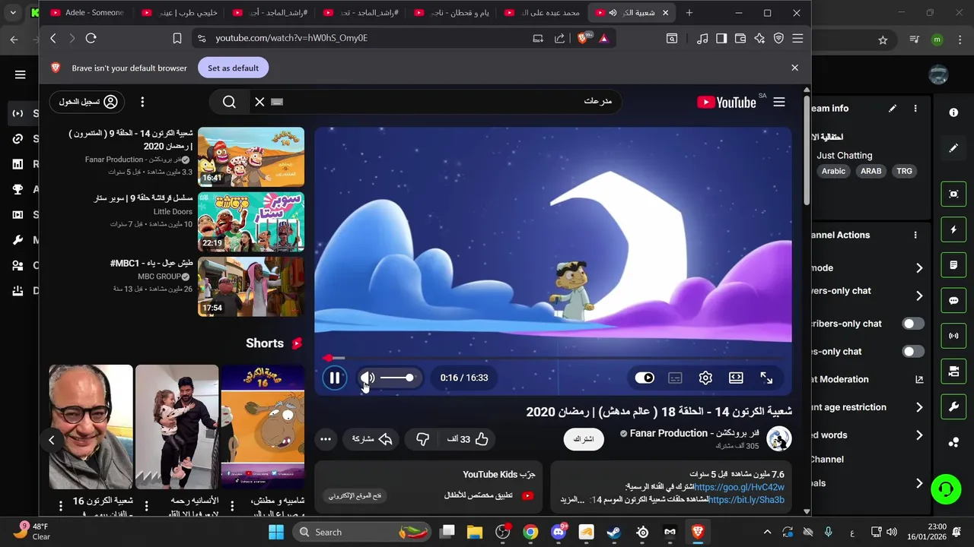
Task: Open Brave Leo AI sparkle icon
Action: 759,38
